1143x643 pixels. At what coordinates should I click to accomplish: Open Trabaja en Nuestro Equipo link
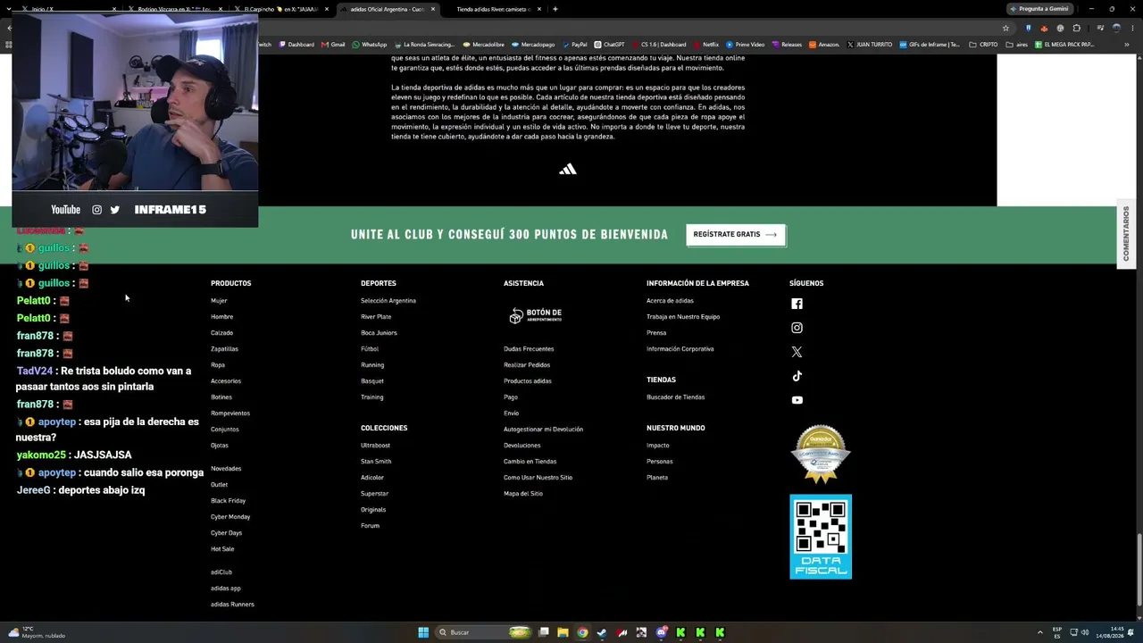click(x=683, y=317)
